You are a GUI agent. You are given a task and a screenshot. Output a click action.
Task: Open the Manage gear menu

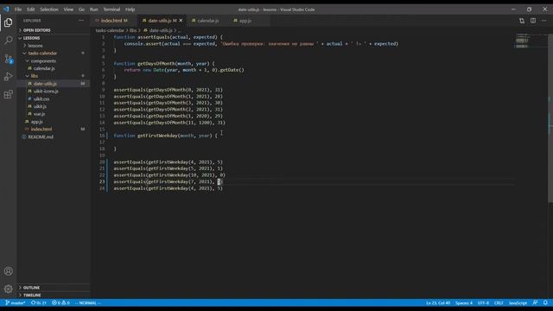(8, 289)
